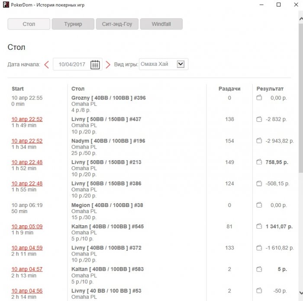Image resolution: width=303 pixels, height=301 pixels.
Task: Click stakes text 15 р./30 р.
Action: click(x=84, y=217)
